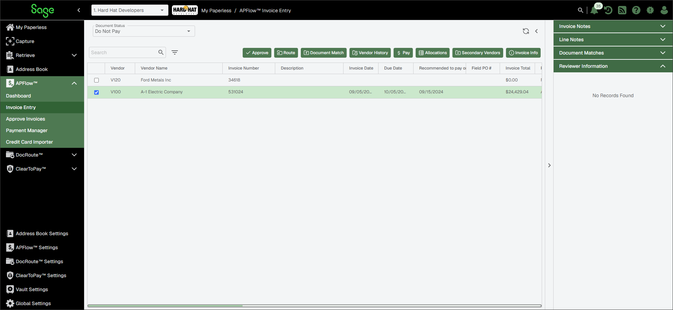Expand the Retrieve menu chevron

[x=74, y=55]
